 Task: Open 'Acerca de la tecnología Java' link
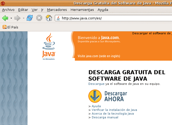[x=113, y=114]
